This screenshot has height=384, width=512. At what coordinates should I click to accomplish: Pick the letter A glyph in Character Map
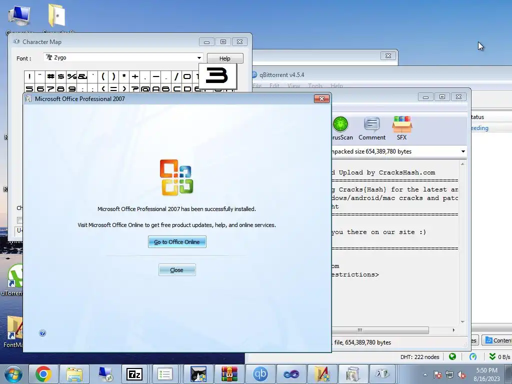tap(156, 88)
